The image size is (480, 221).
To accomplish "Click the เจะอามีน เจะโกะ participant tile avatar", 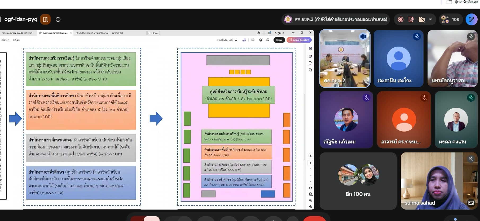I will coord(399,58).
